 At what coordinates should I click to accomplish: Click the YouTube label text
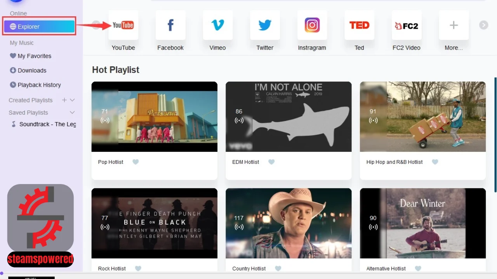(123, 48)
